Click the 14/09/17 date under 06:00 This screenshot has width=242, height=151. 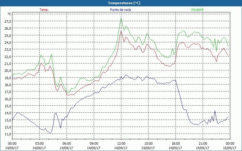tap(66, 148)
